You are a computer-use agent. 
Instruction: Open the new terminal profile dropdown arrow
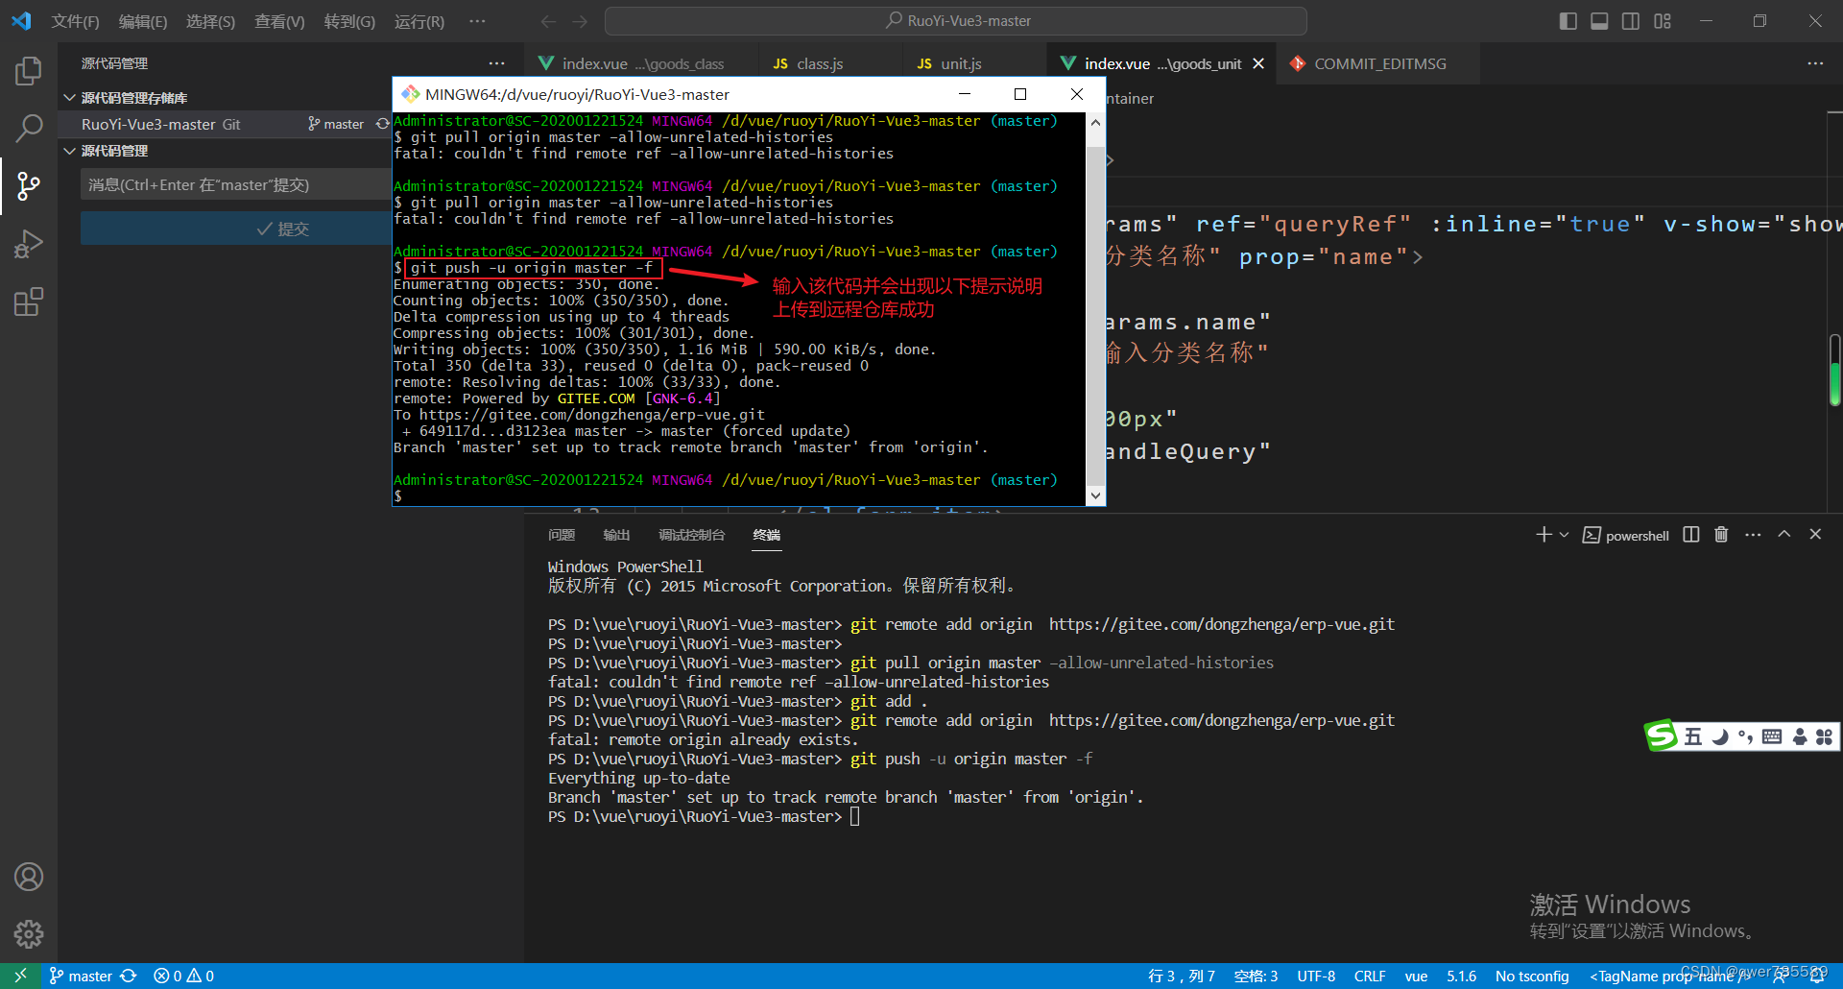[1564, 535]
